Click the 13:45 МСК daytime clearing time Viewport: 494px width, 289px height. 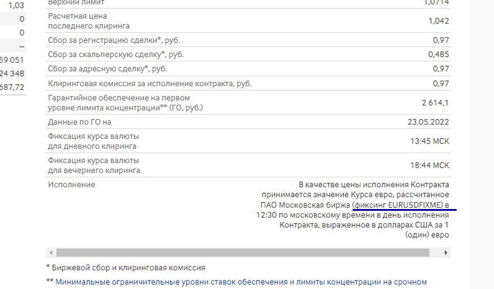pos(429,141)
